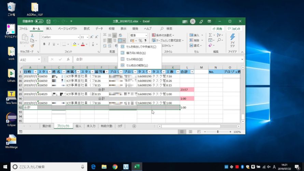This screenshot has width=304, height=171.
Task: Open 条件付き書式 conditional formatting dropdown
Action: [163, 35]
